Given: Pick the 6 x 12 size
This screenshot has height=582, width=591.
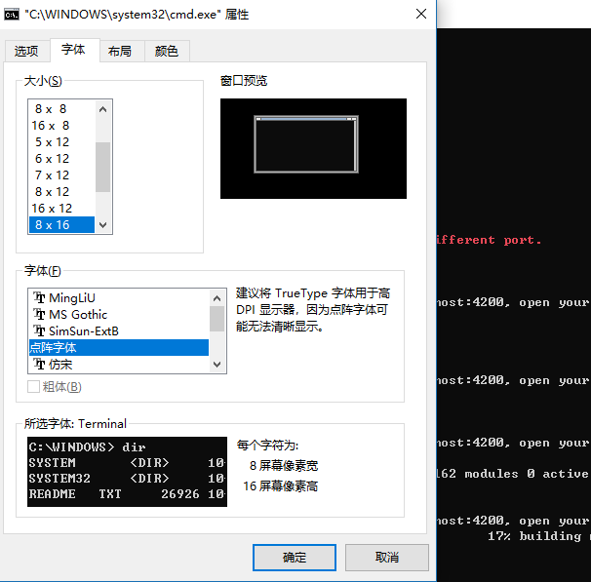Looking at the screenshot, I should point(61,159).
